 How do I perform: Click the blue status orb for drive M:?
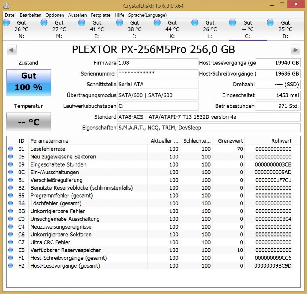pos(44,22)
